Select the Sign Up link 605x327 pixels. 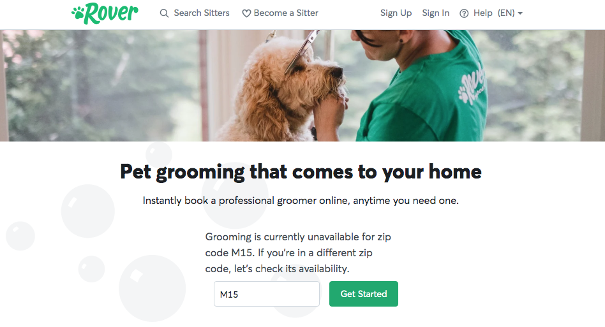pyautogui.click(x=396, y=13)
